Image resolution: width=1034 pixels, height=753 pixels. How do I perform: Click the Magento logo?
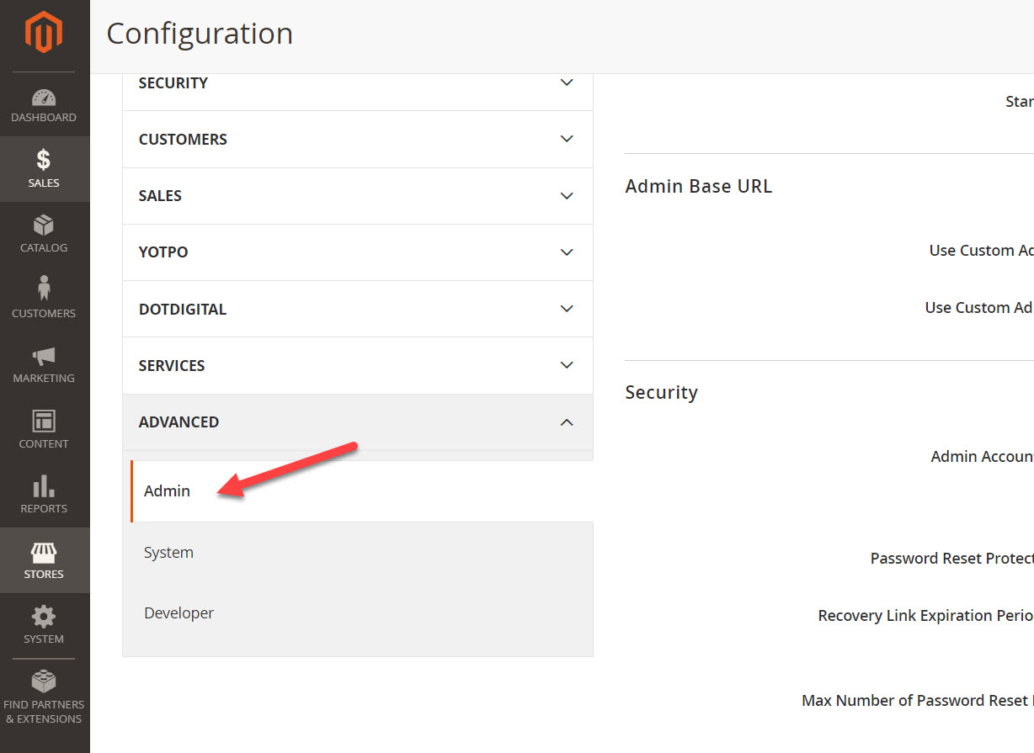click(x=44, y=31)
